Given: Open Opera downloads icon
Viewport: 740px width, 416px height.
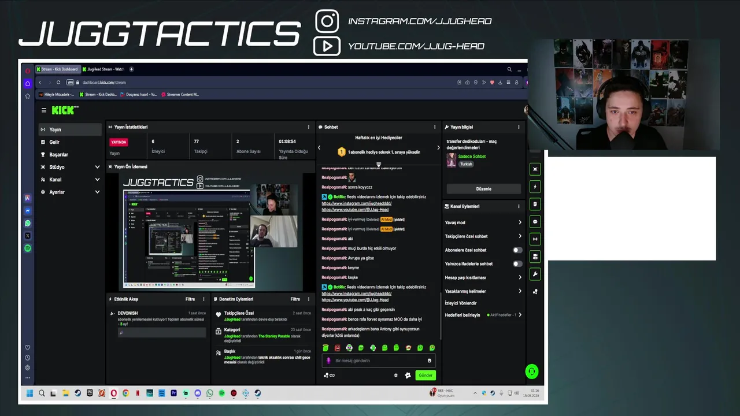Looking at the screenshot, I should coord(500,83).
